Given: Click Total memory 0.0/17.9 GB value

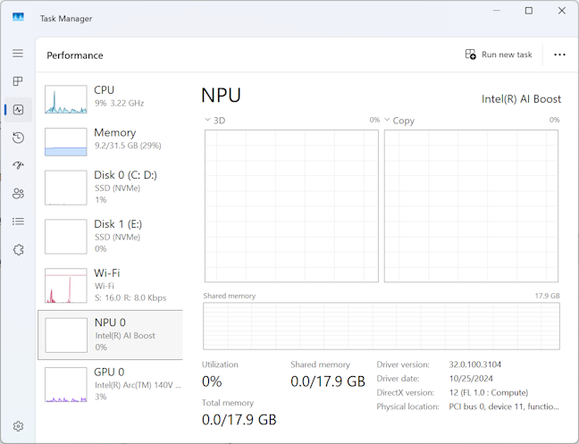Looking at the screenshot, I should point(239,420).
